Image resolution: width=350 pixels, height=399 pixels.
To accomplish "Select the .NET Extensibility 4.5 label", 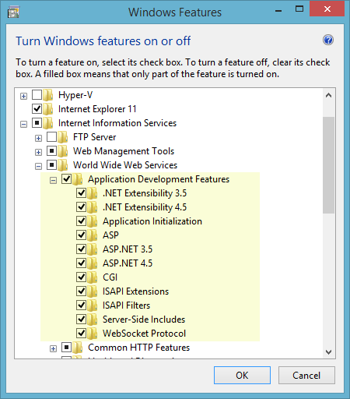I will [145, 207].
